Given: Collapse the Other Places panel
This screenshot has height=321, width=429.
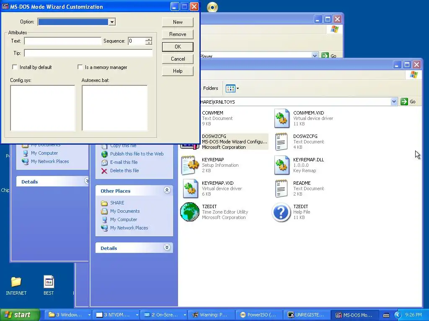Looking at the screenshot, I should pyautogui.click(x=167, y=190).
